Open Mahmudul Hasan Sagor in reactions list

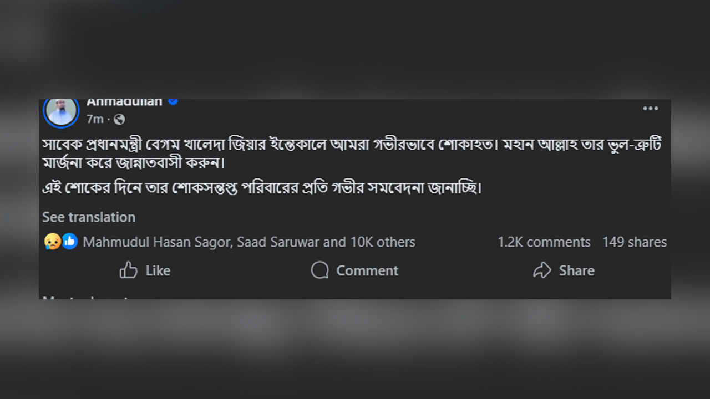click(157, 242)
